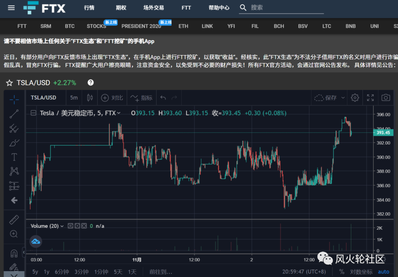Undo the last chart action

click(x=163, y=98)
